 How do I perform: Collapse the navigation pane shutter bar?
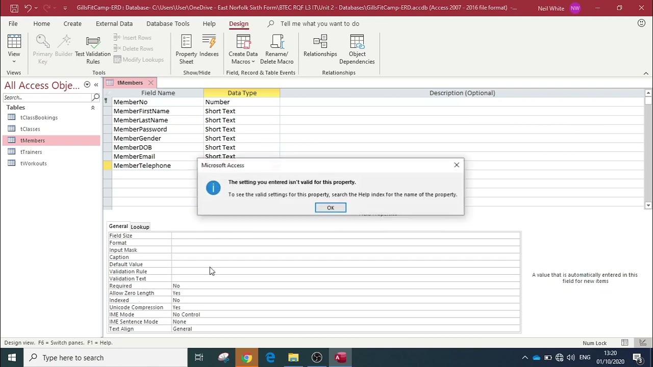tap(96, 85)
